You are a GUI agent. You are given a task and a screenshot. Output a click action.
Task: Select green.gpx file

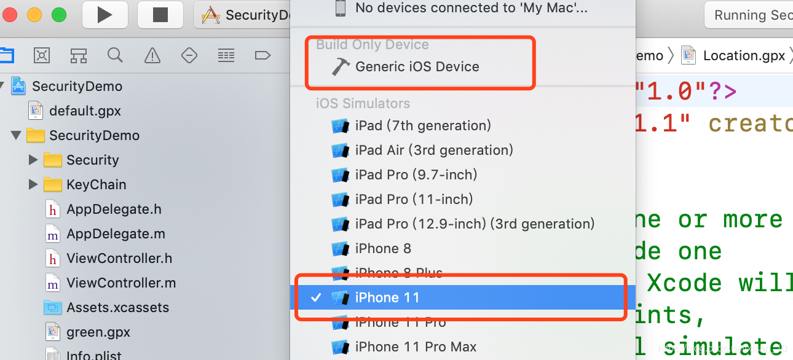coord(98,332)
